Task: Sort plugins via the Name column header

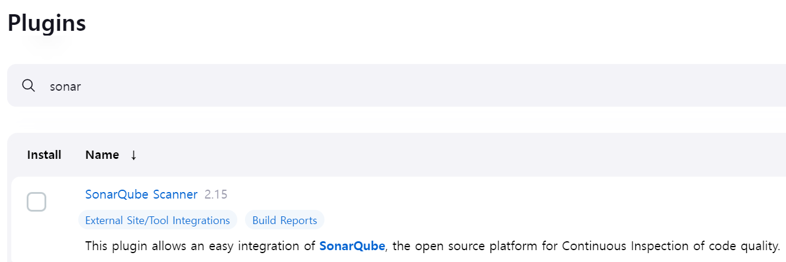Action: click(102, 155)
